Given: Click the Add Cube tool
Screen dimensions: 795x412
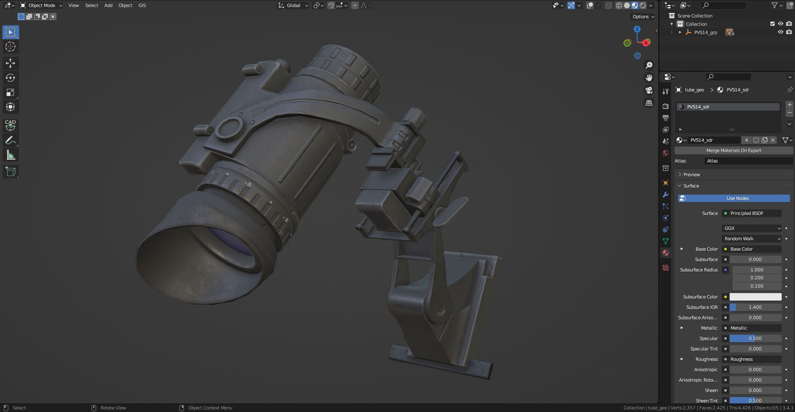Looking at the screenshot, I should pyautogui.click(x=10, y=172).
